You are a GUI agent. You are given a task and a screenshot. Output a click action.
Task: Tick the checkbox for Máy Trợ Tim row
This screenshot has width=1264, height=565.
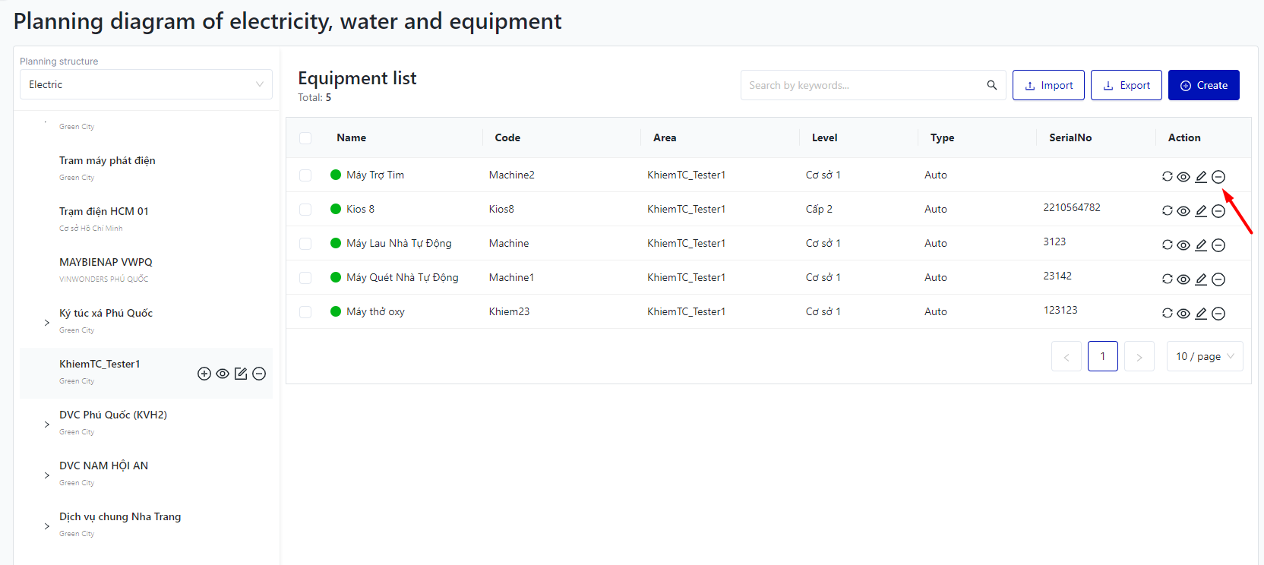(305, 175)
